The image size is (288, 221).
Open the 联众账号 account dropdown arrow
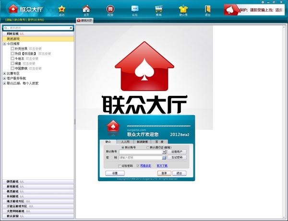[164, 152]
